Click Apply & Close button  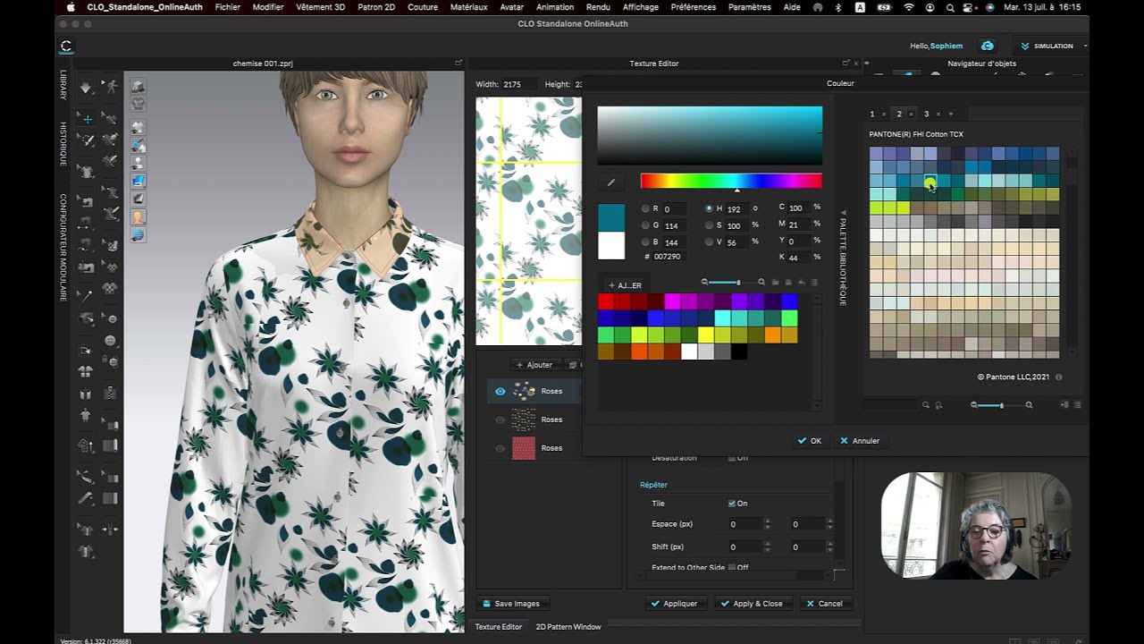(752, 604)
